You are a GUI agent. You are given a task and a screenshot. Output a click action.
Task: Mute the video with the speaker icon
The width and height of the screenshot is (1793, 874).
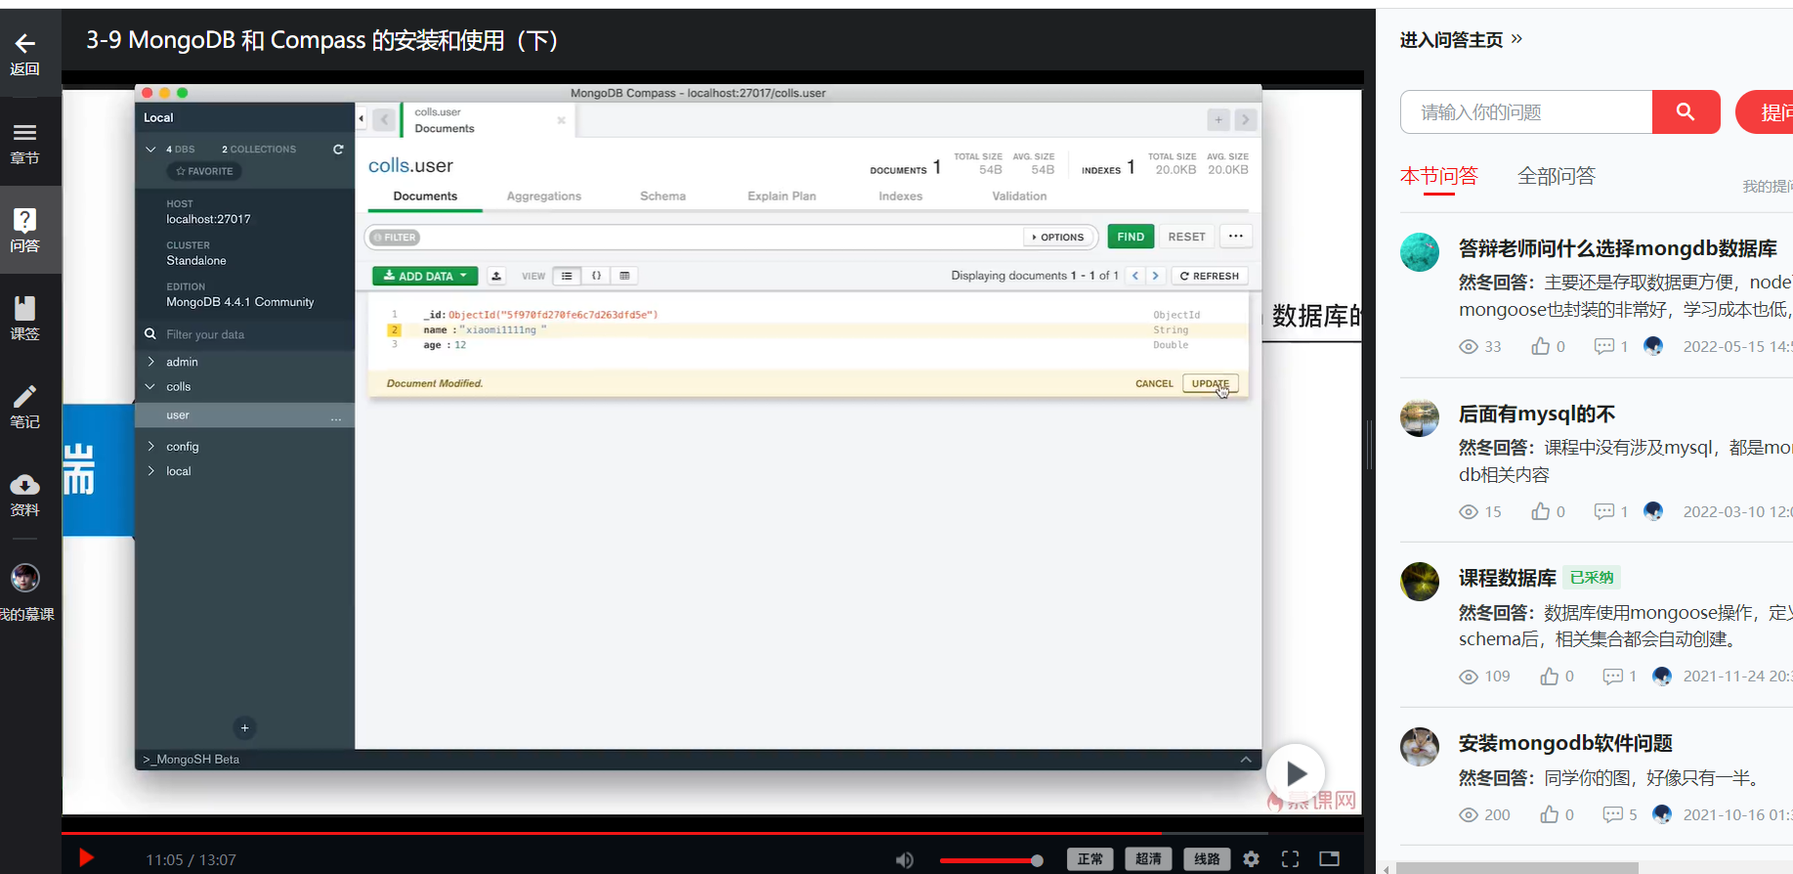coord(905,860)
